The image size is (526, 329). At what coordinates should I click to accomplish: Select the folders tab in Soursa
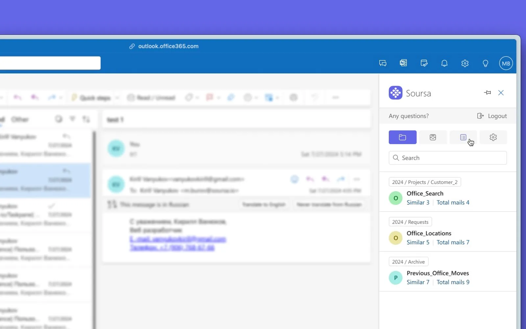[x=402, y=137]
